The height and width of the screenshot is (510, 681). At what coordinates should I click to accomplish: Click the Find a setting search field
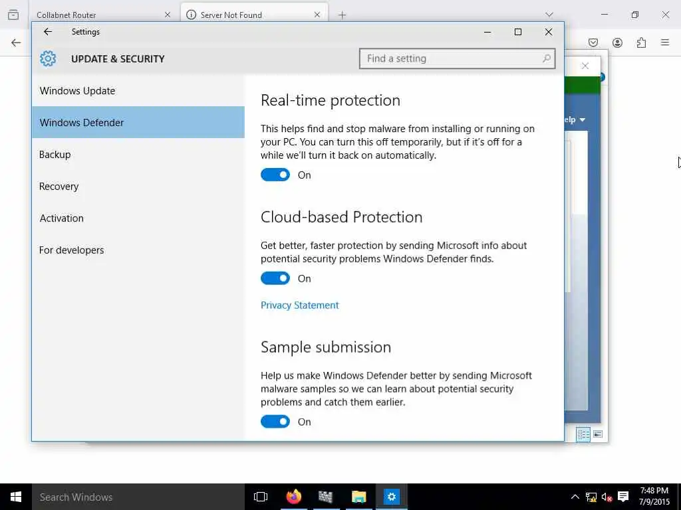coord(458,58)
